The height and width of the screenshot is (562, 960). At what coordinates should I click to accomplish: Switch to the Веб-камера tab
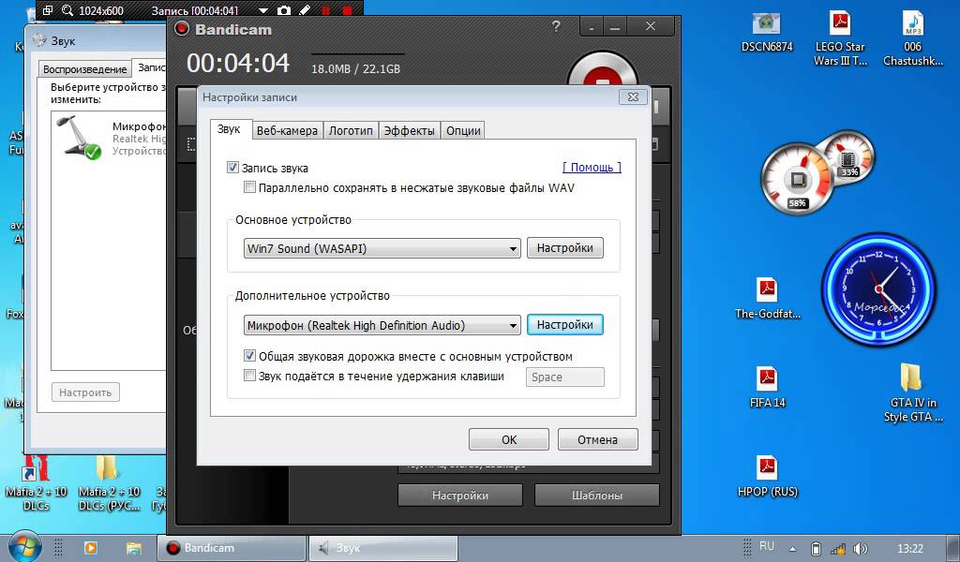[287, 130]
